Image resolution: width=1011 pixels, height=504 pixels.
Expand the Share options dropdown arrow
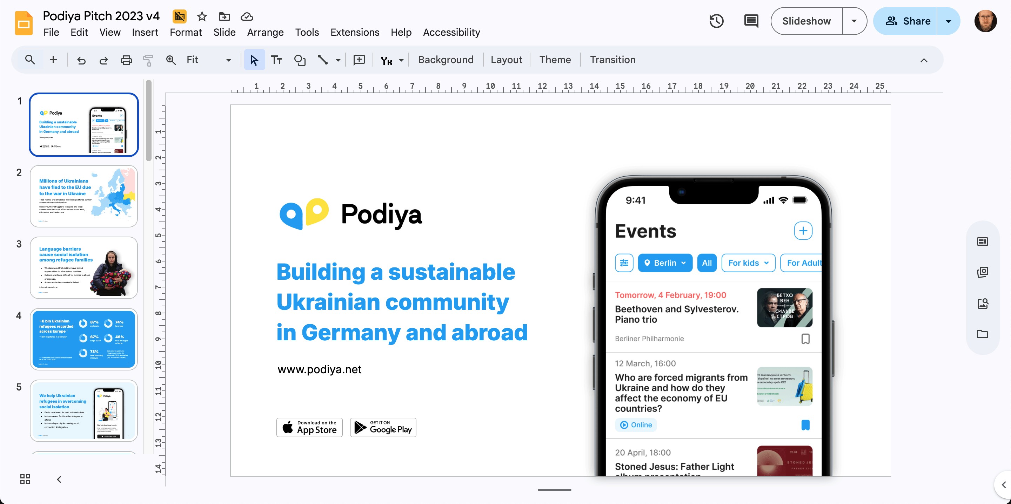pos(948,21)
